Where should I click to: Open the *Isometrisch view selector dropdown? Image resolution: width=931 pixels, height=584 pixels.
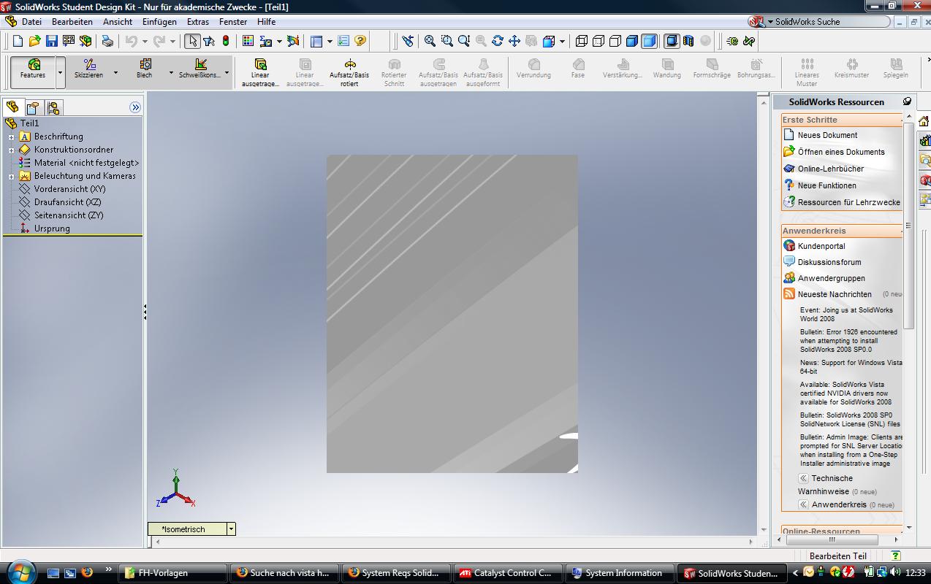(x=231, y=529)
